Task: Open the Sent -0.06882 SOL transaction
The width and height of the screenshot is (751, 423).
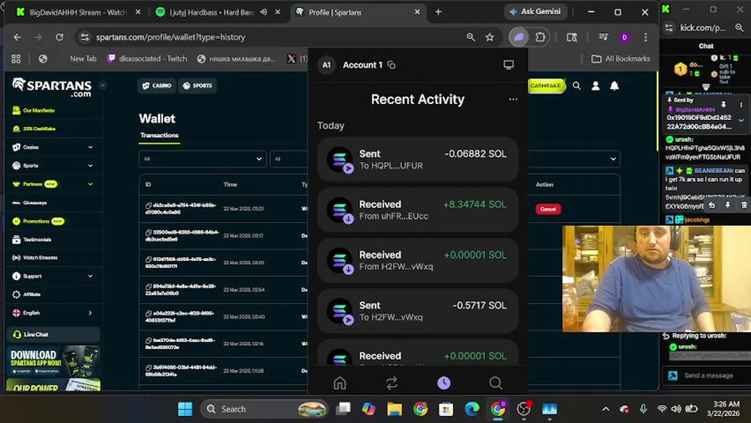Action: coord(418,160)
